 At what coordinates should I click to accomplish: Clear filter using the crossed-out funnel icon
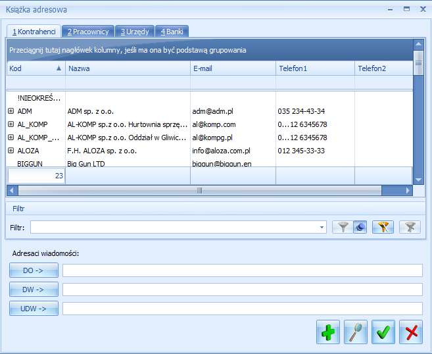410,227
